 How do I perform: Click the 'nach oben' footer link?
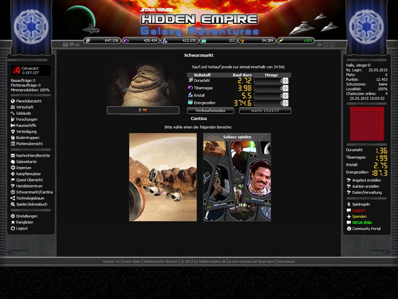[x=132, y=261]
